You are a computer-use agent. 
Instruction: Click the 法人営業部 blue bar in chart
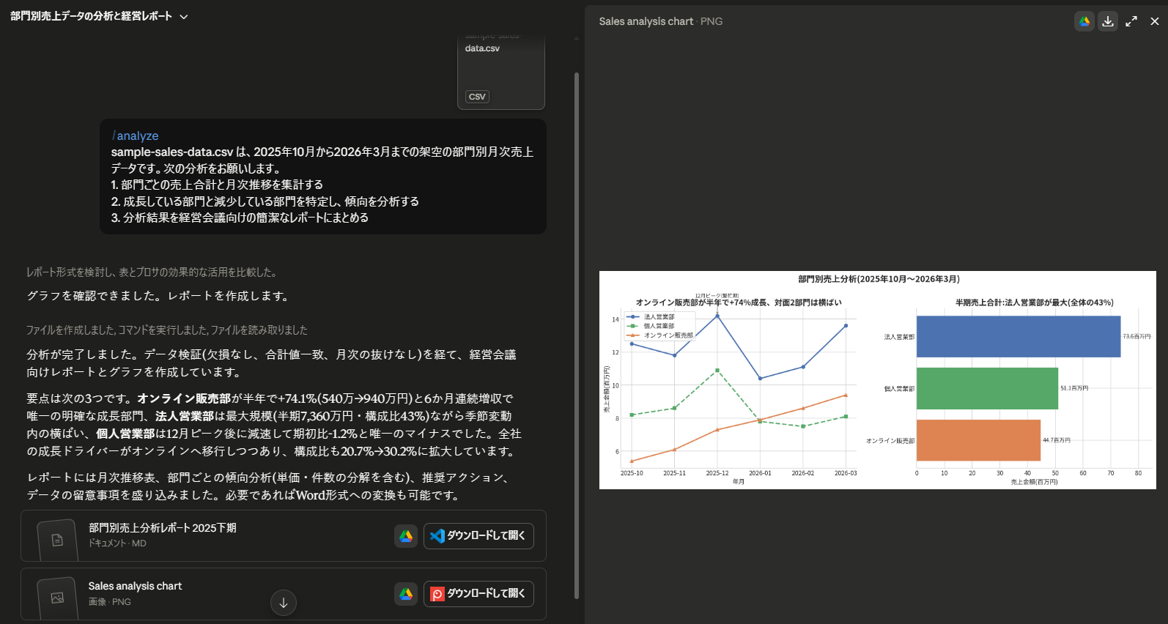tap(1019, 337)
